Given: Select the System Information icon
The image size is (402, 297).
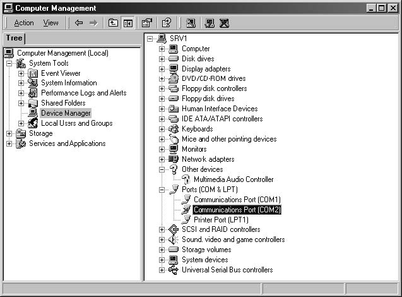Looking at the screenshot, I should click(x=33, y=83).
